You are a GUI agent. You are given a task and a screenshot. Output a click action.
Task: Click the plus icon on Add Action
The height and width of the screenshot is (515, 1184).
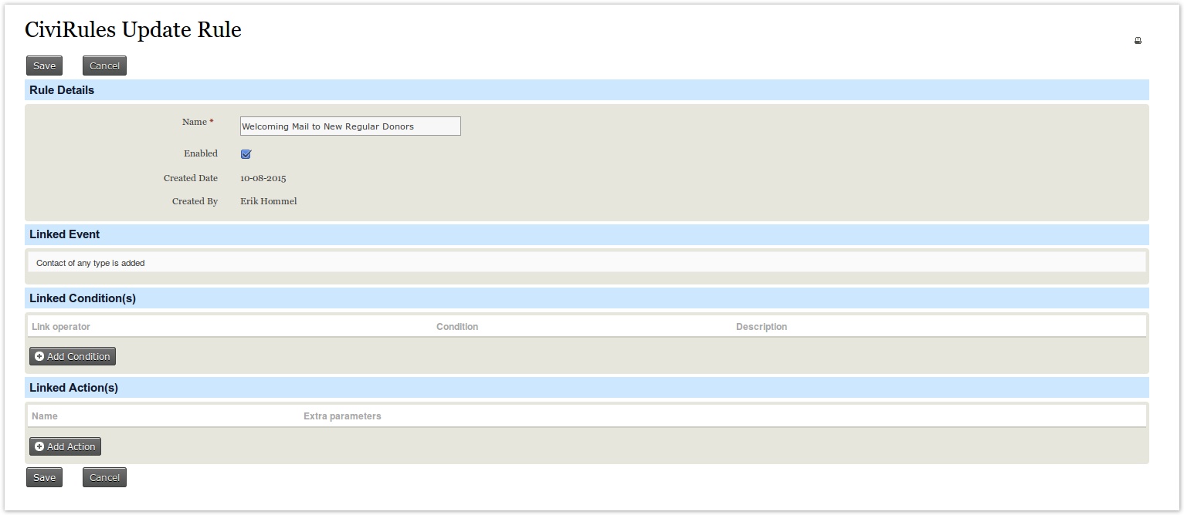tap(39, 446)
